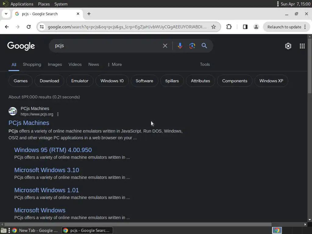Viewport: 312px width, 234px height.
Task: Select pcjs Google Search entry in the bottom panel
Action: tap(87, 230)
